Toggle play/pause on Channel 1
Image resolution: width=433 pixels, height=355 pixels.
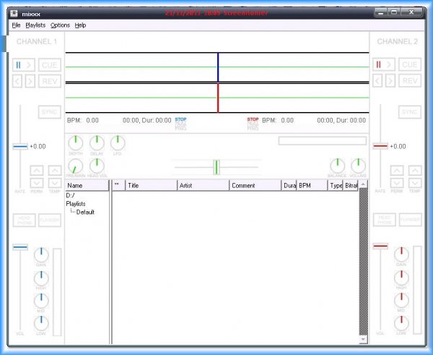[24, 65]
